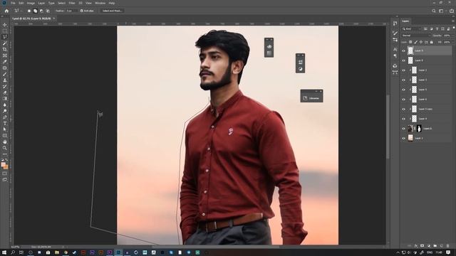Open the Edit Toolbar three-dots button

click(5, 154)
